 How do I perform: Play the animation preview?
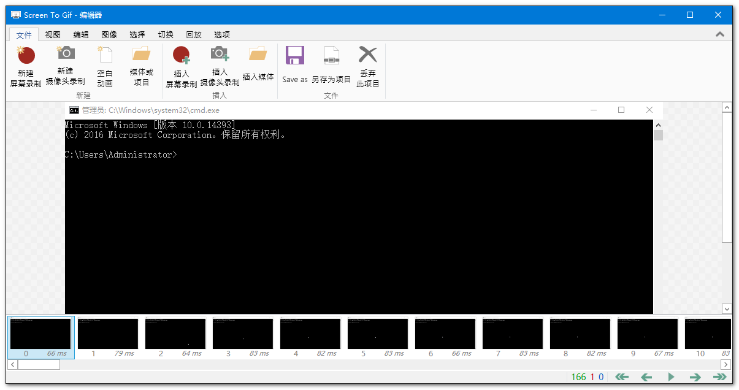pyautogui.click(x=671, y=377)
